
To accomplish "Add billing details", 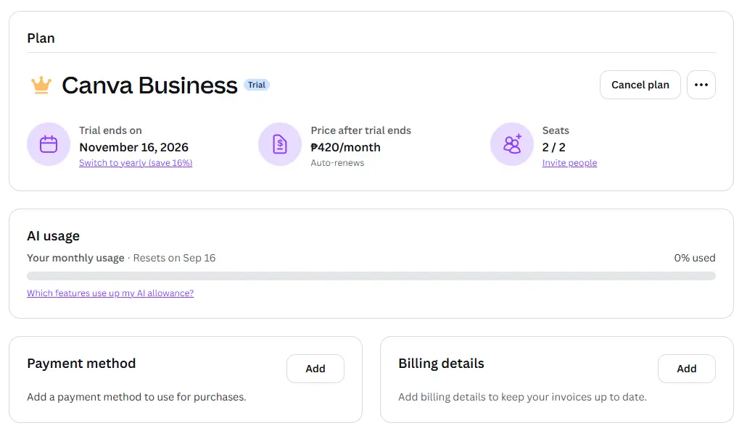I will pyautogui.click(x=687, y=369).
